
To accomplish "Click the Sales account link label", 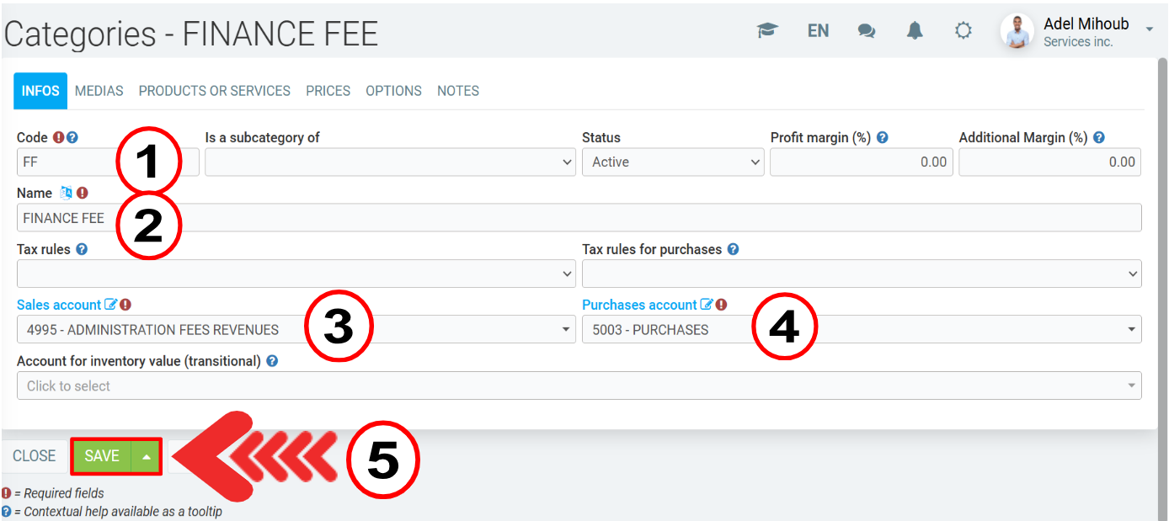I will [x=58, y=305].
